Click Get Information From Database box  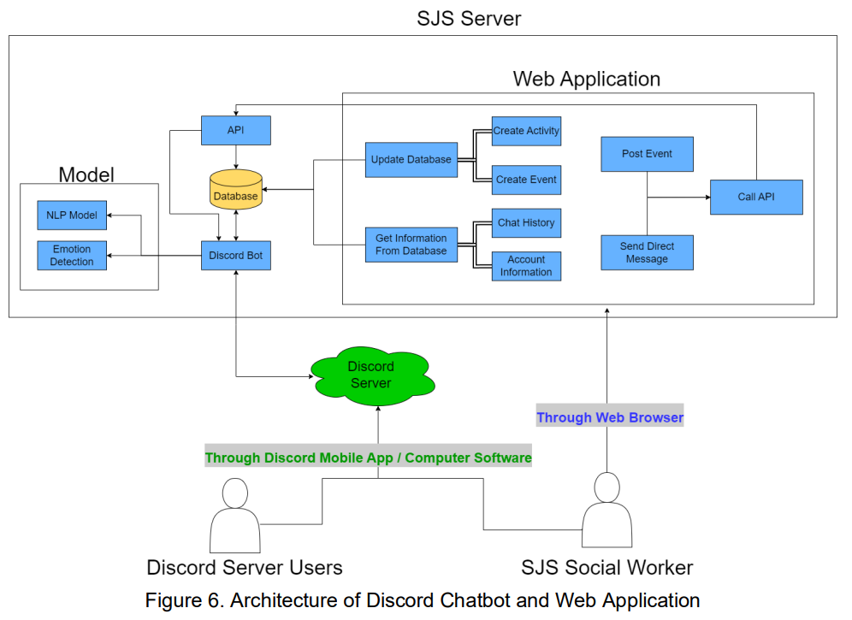(x=411, y=245)
